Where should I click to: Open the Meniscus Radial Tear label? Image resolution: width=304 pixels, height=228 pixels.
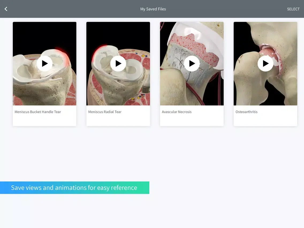coord(105,112)
